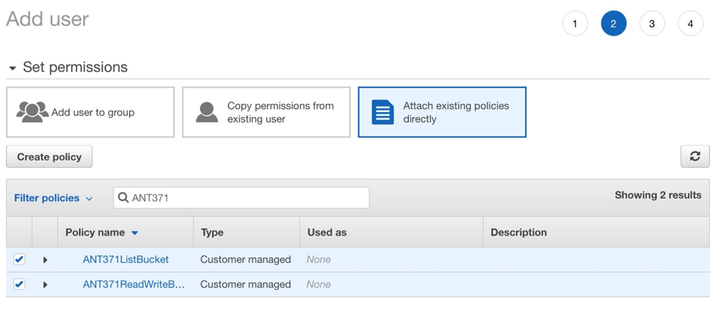Click the policy search field containing ANT371
This screenshot has width=724, height=315.
241,198
